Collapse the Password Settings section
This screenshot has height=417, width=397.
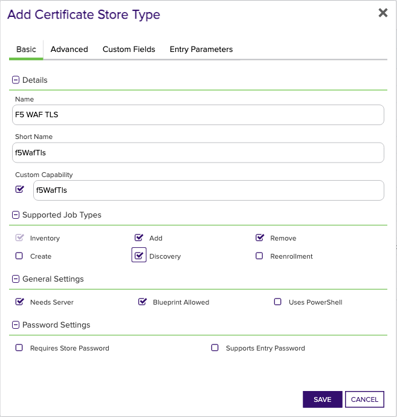(x=16, y=325)
